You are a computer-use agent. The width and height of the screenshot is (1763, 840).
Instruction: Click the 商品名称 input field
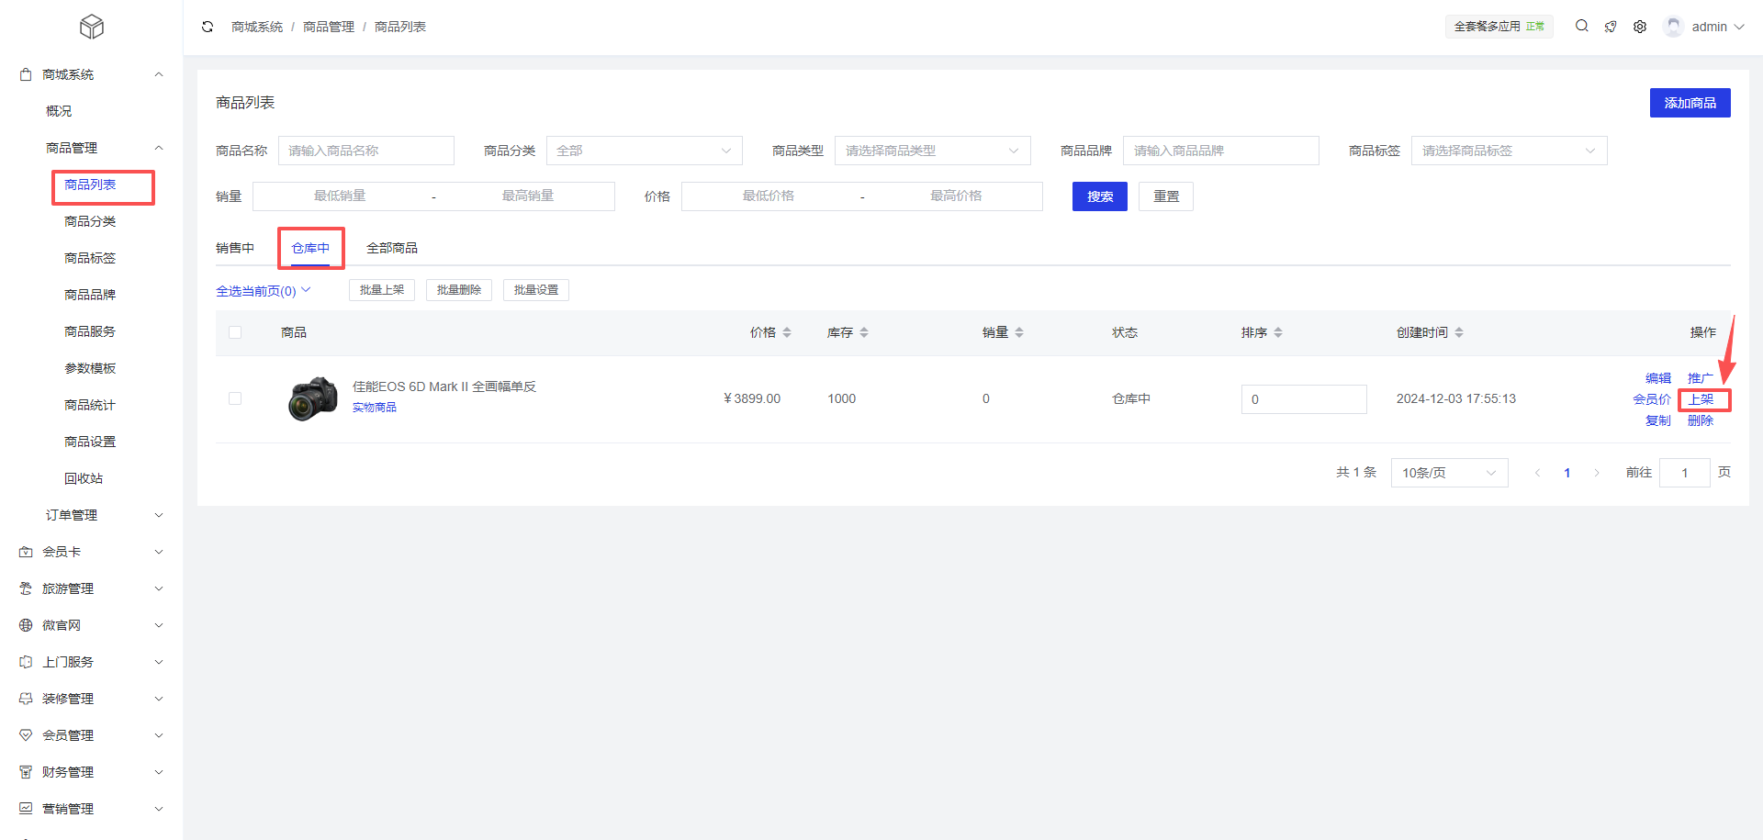[365, 151]
